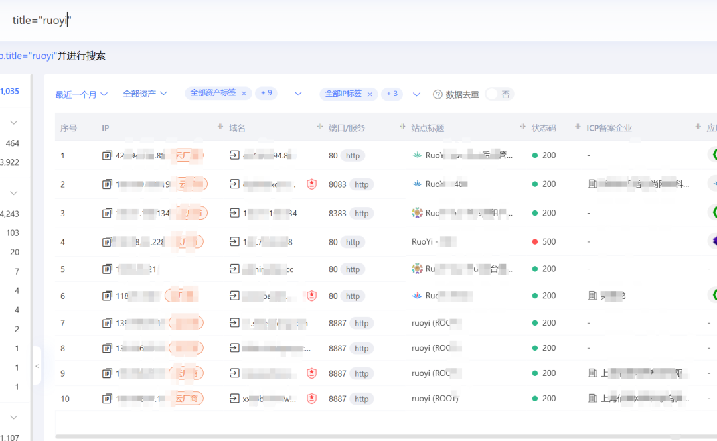Click the IP column resize handle icon
The height and width of the screenshot is (441, 717).
(x=220, y=127)
